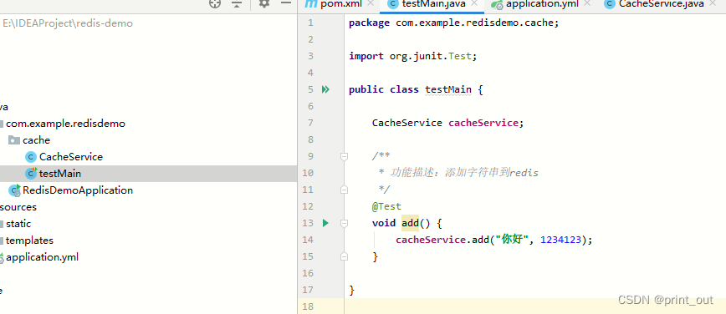Click the package declaration on line 1
726x314 pixels.
click(453, 23)
